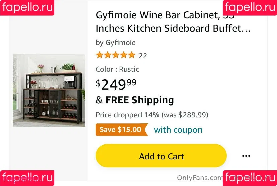Visit the 'by Gyfimoie' brand link
This screenshot has width=277, height=186.
coord(116,43)
